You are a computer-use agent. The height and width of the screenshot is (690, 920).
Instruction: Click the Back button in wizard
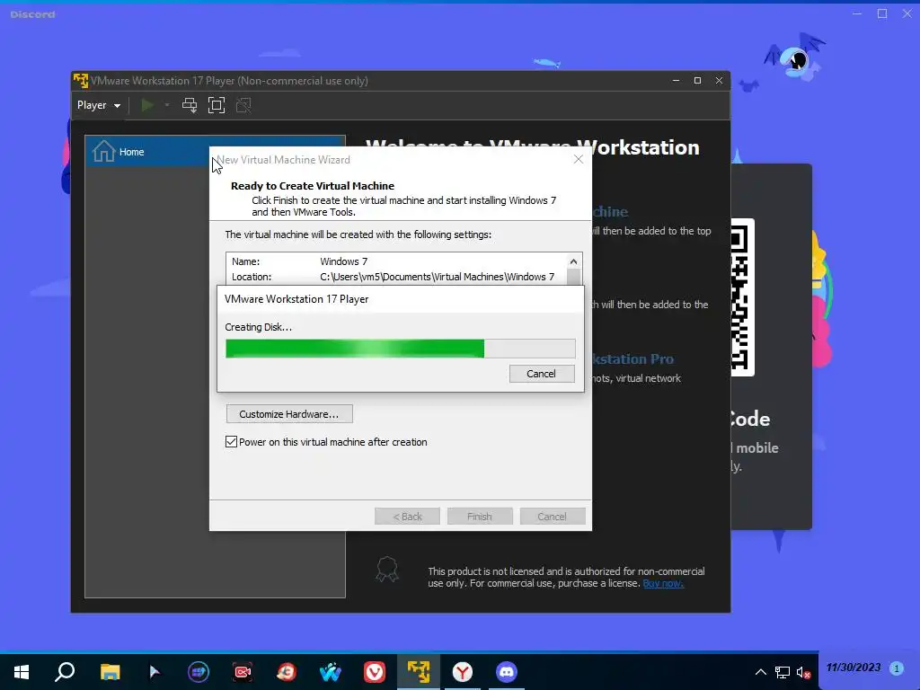click(407, 517)
